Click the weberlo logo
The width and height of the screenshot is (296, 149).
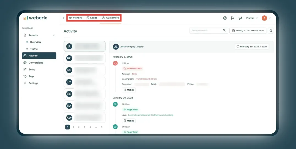tap(35, 18)
